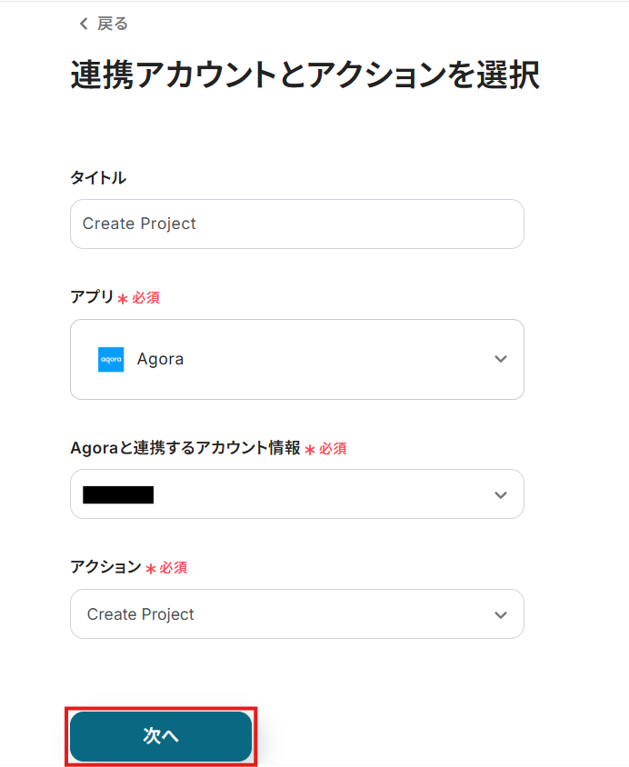Click the 連携アカウントとアクションを選択 heading
629x767 pixels.
click(305, 75)
